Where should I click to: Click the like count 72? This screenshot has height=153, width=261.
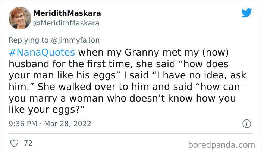click(x=28, y=143)
